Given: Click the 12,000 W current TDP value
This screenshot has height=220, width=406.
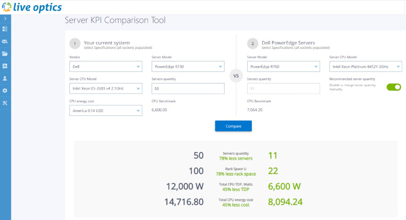Looking at the screenshot, I should (x=185, y=187).
